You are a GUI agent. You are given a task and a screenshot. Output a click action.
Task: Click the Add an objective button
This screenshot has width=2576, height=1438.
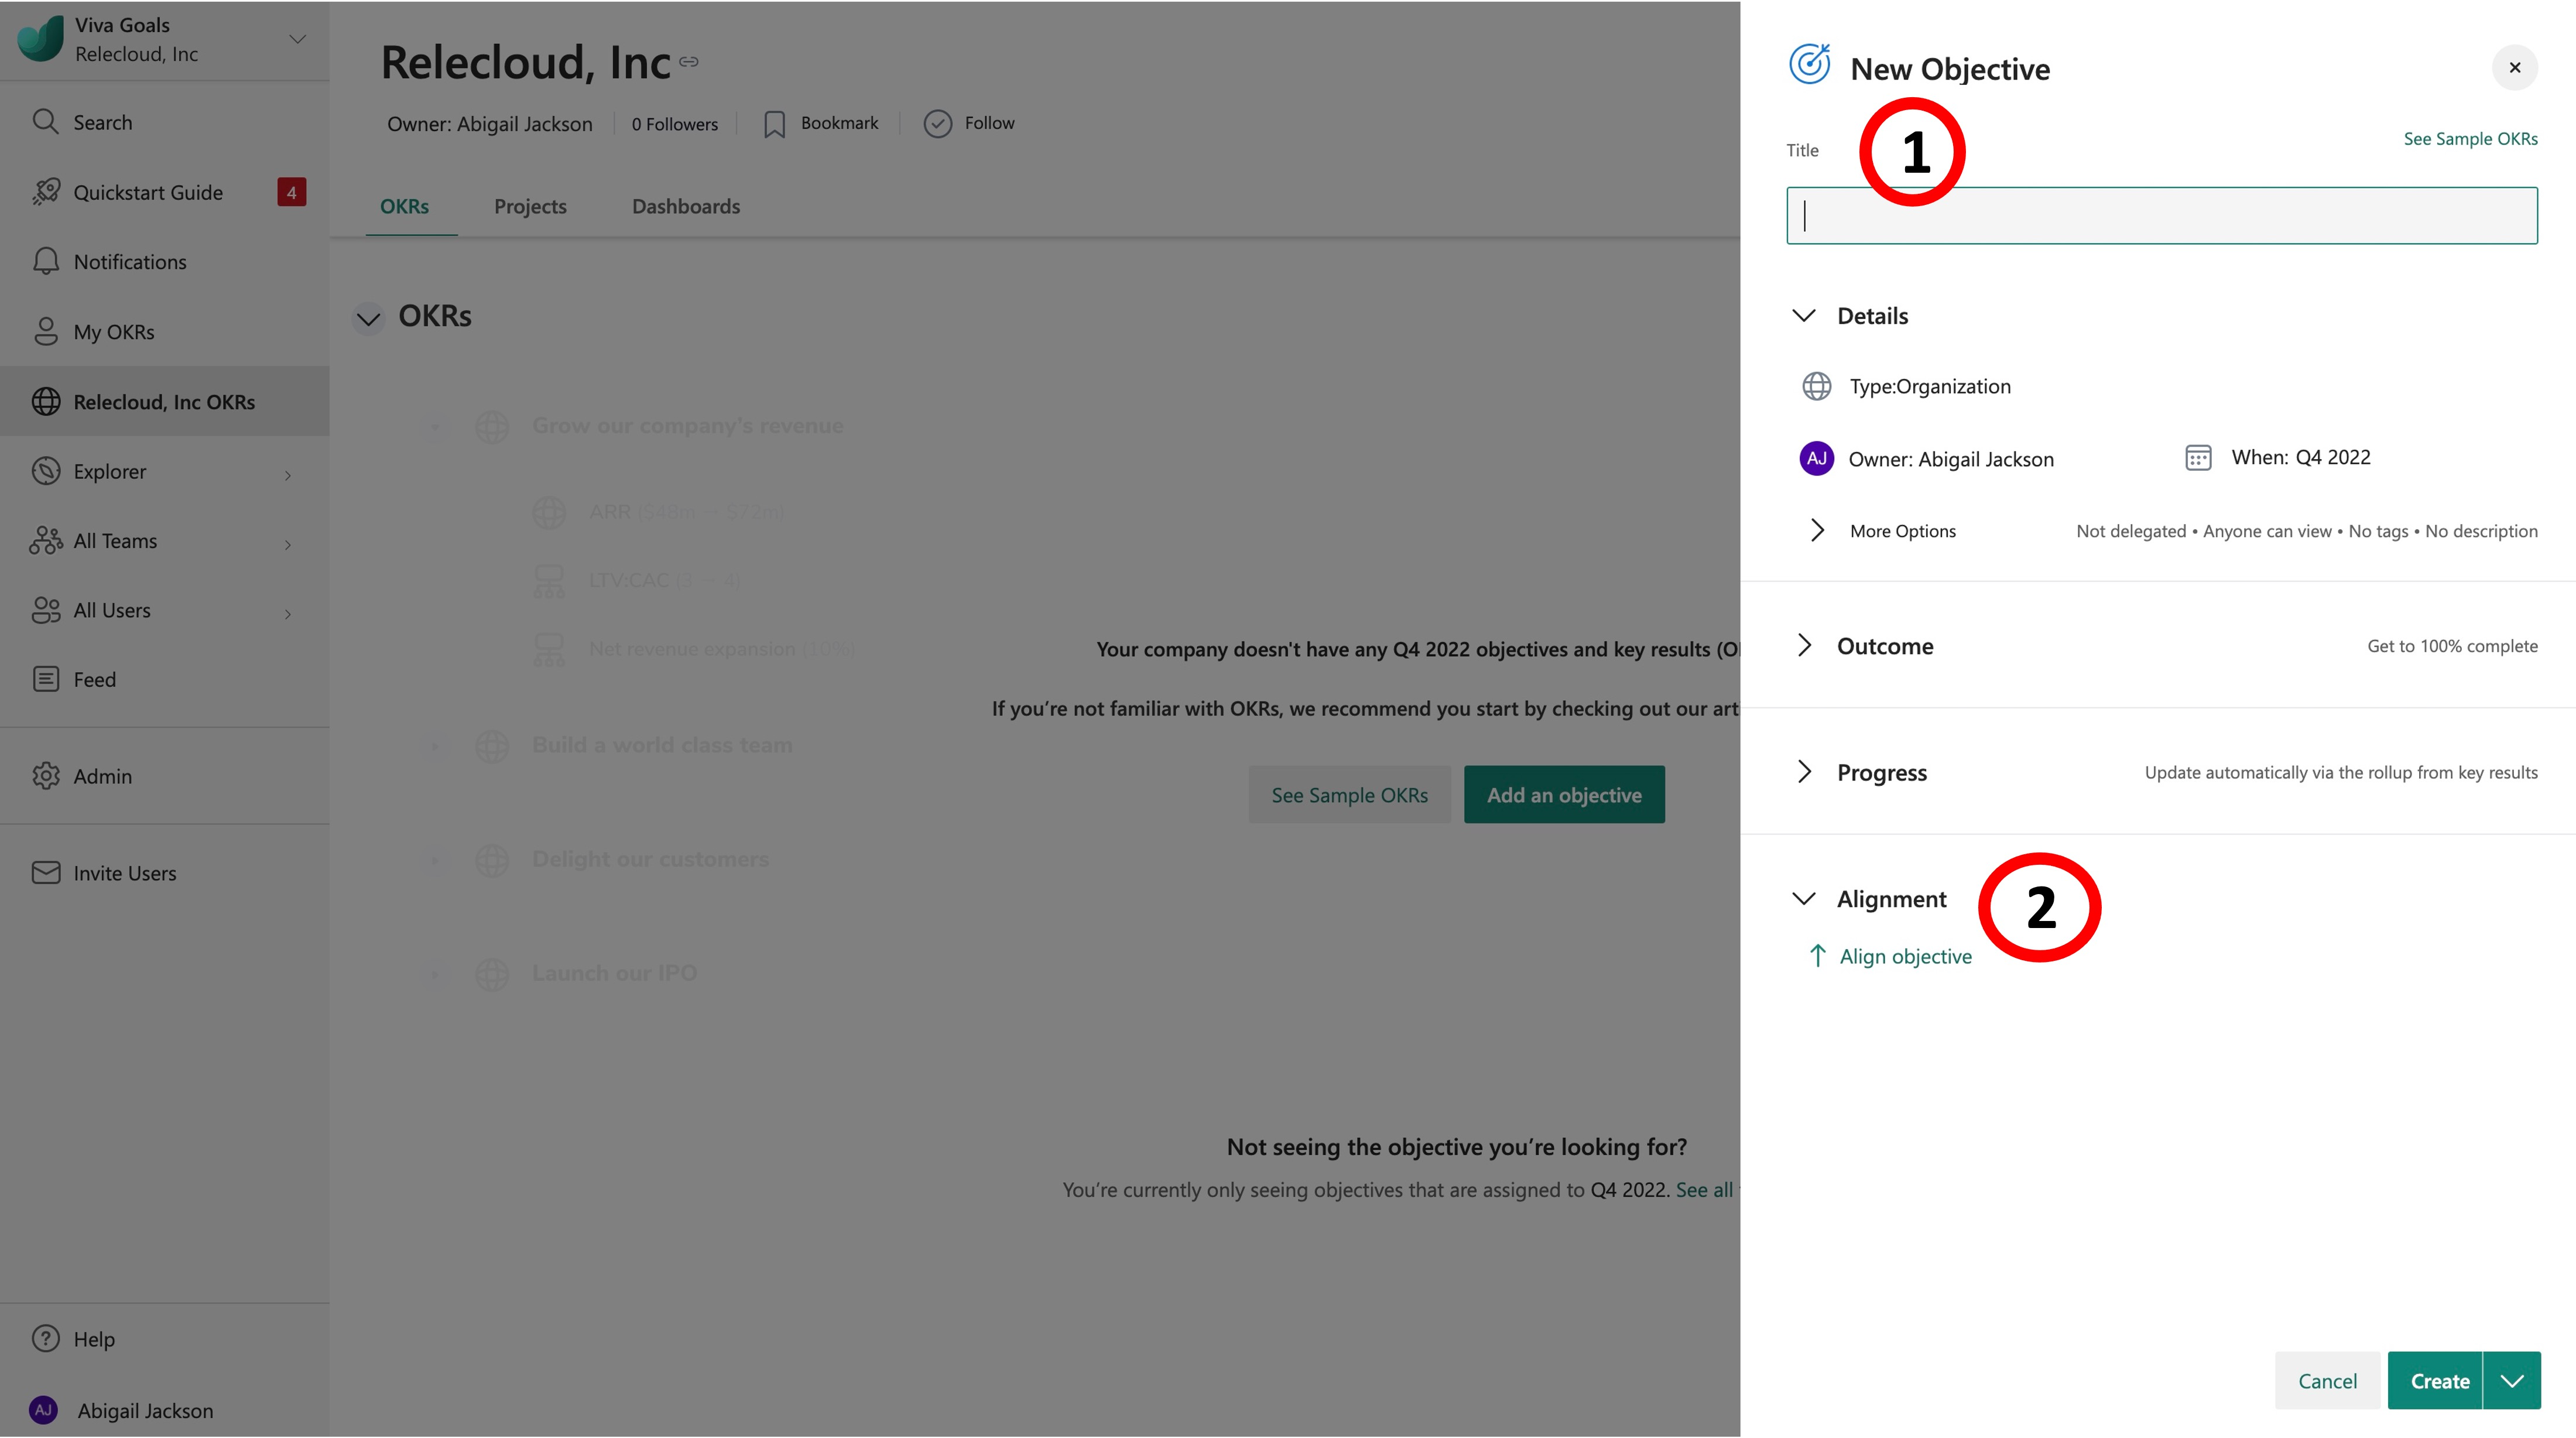[1564, 792]
